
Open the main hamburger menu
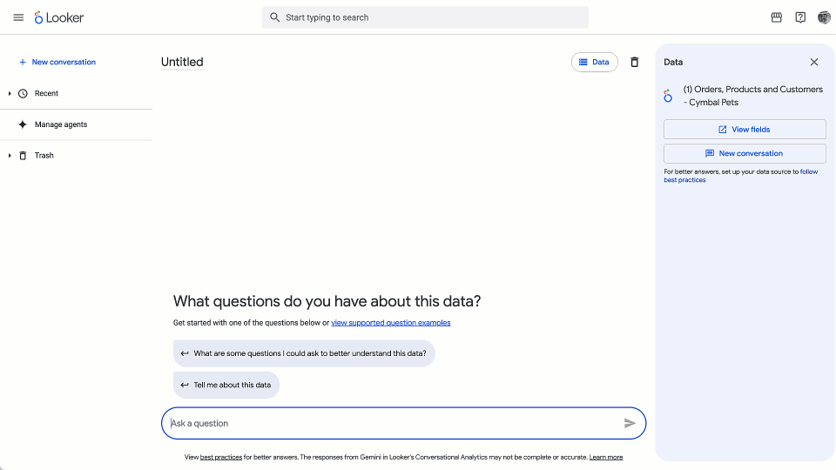[18, 17]
